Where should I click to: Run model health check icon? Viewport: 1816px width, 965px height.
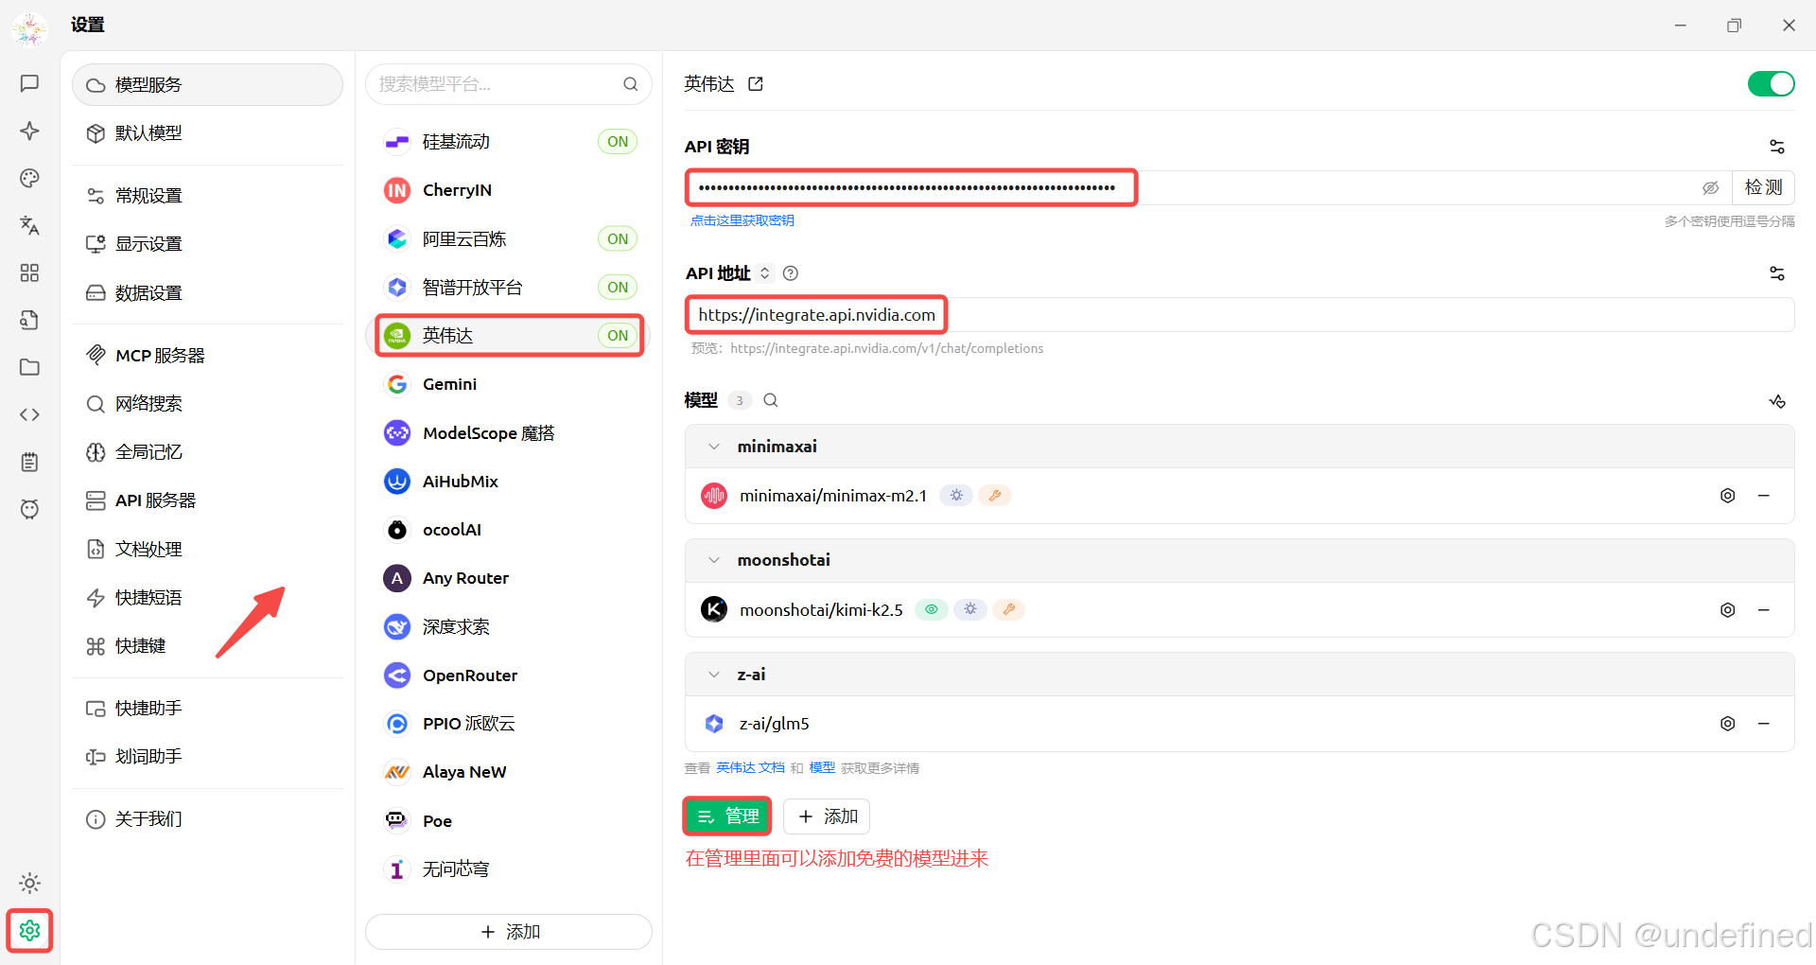[x=1777, y=401]
